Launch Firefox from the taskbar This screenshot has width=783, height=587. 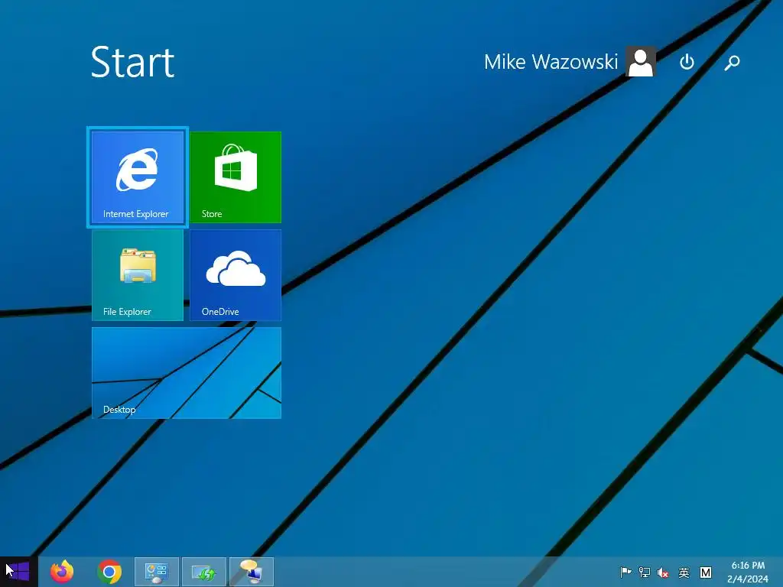click(62, 572)
